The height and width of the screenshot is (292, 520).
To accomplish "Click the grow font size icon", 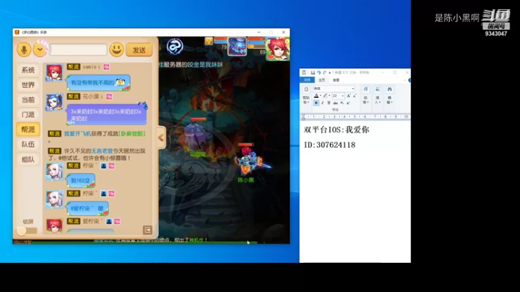I will (348, 95).
